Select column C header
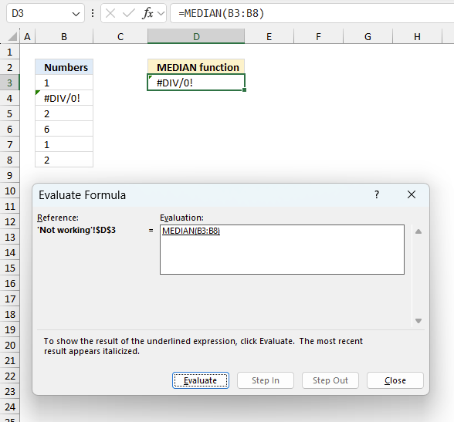454x422 pixels. pos(120,37)
